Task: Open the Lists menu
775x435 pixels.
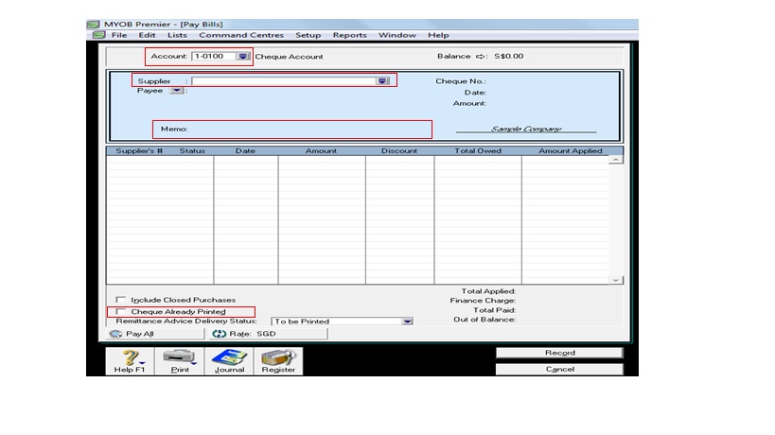Action: coord(177,35)
